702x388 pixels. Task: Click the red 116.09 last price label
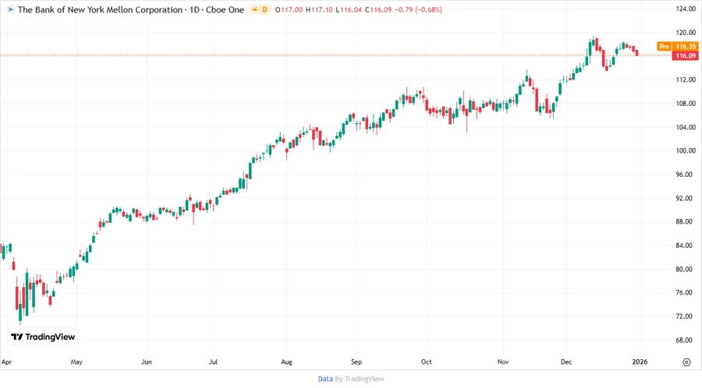tap(686, 56)
